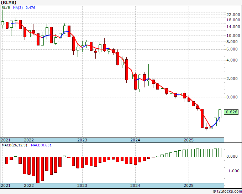The height and width of the screenshot is (194, 242).
Task: Click 2021 on the price chart time axis
Action: click(x=6, y=140)
